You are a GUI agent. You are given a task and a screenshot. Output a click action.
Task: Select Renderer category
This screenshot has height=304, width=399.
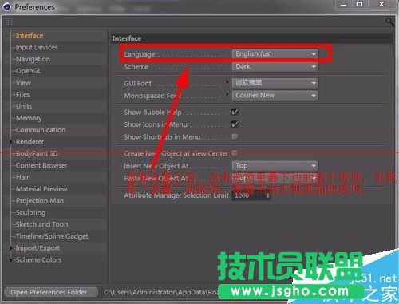coord(30,142)
